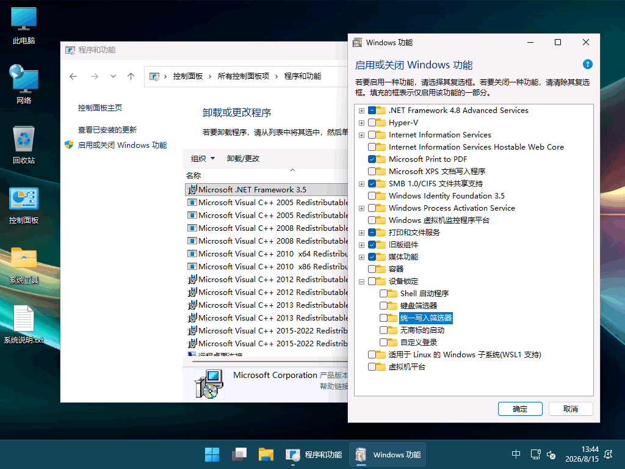The height and width of the screenshot is (469, 625).
Task: Click 取消 in Windows 功能 dialog
Action: [571, 409]
